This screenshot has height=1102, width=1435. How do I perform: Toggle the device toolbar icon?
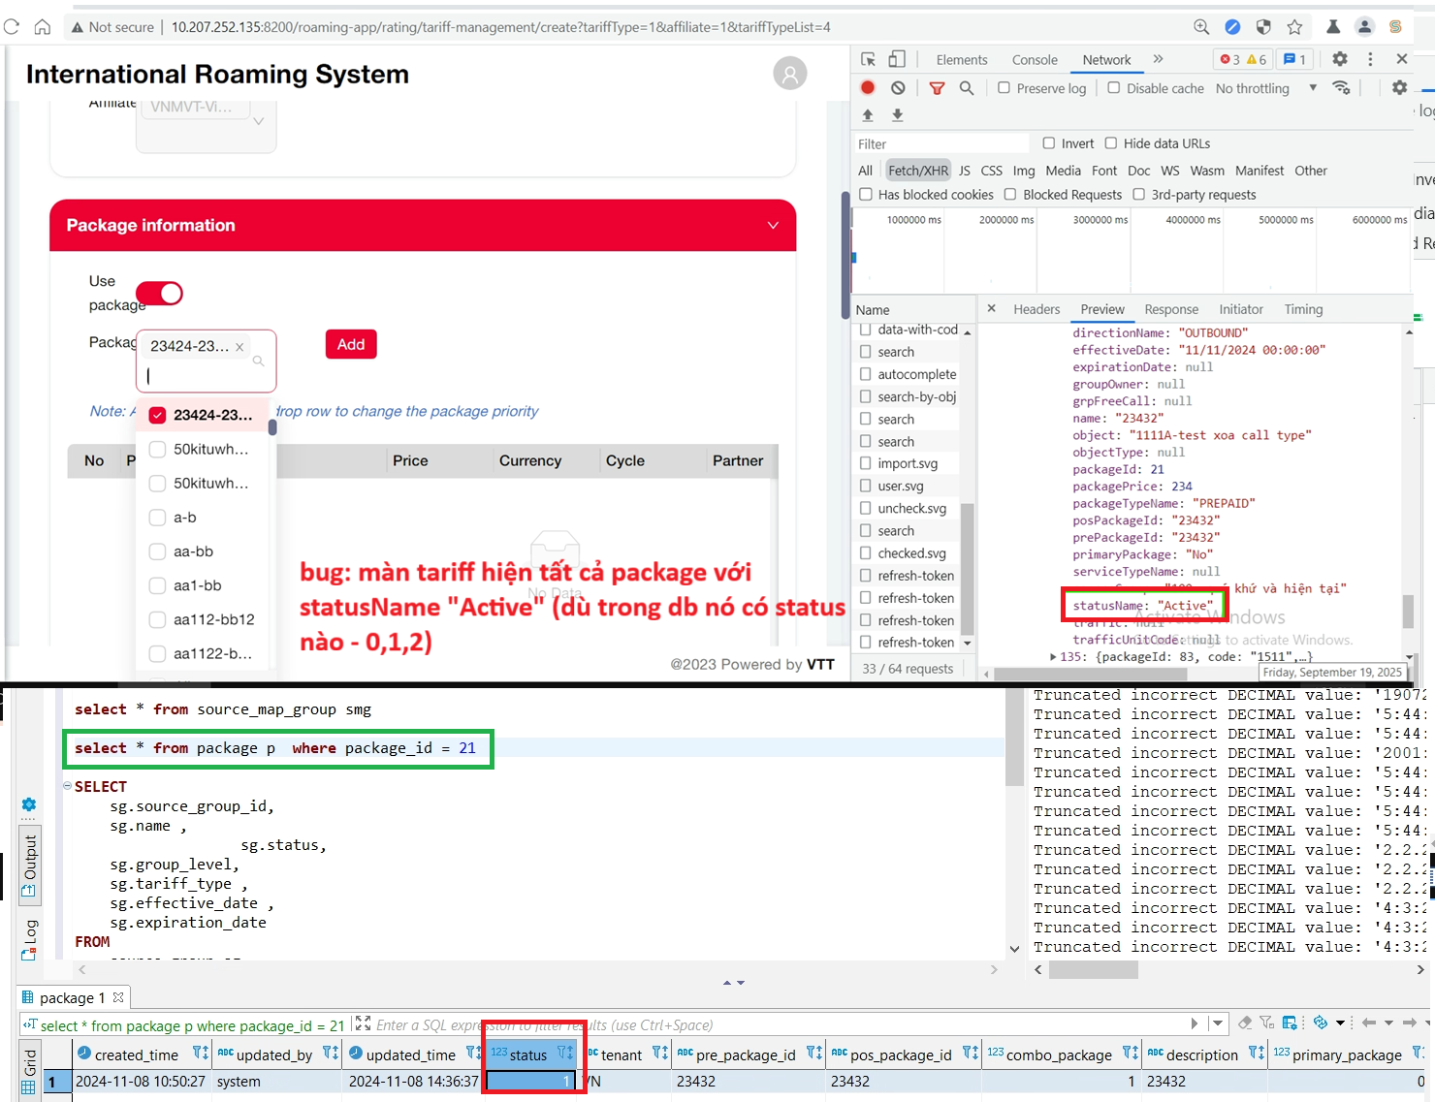[897, 59]
